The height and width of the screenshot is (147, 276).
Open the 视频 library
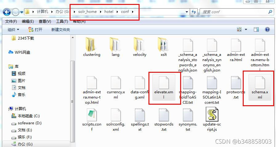pos(18,74)
